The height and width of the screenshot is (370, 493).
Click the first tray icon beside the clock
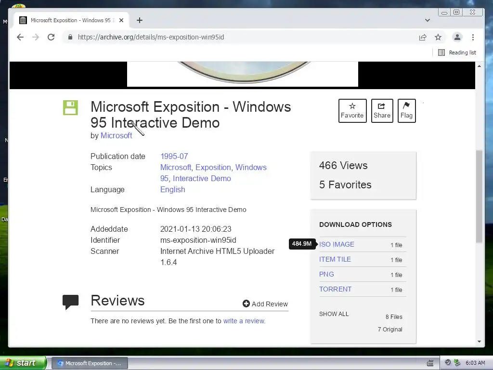click(448, 363)
